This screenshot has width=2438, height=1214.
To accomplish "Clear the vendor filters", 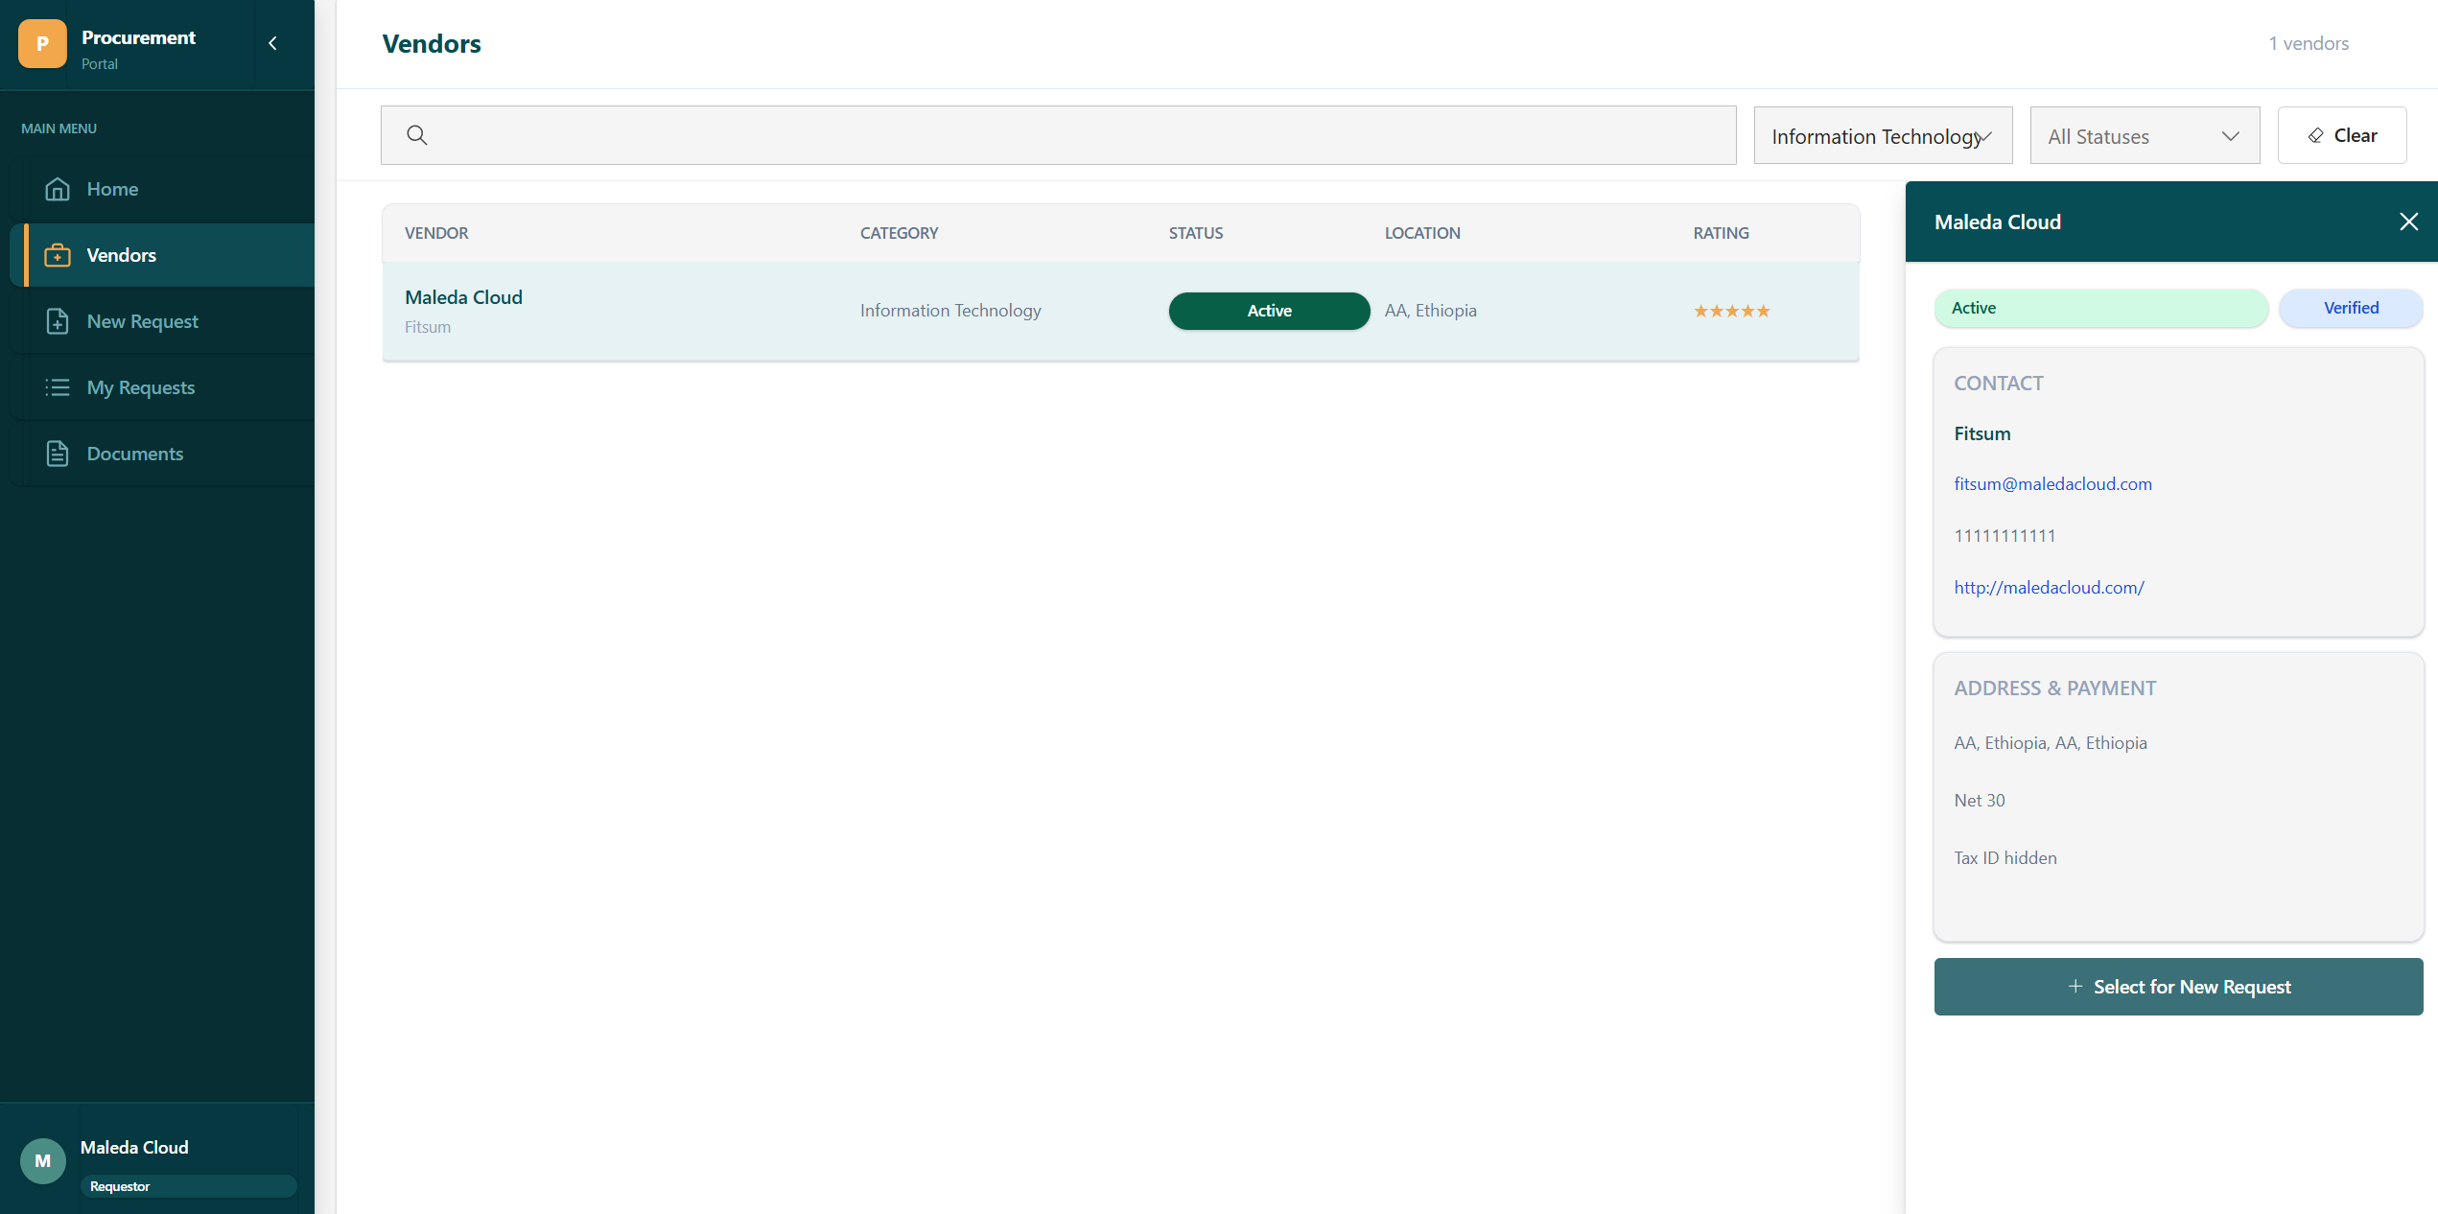I will 2342,135.
